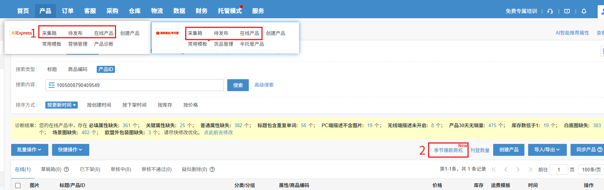The width and height of the screenshot is (604, 190).
Task: Click the AliExpress logo in product menu
Action: point(22,33)
